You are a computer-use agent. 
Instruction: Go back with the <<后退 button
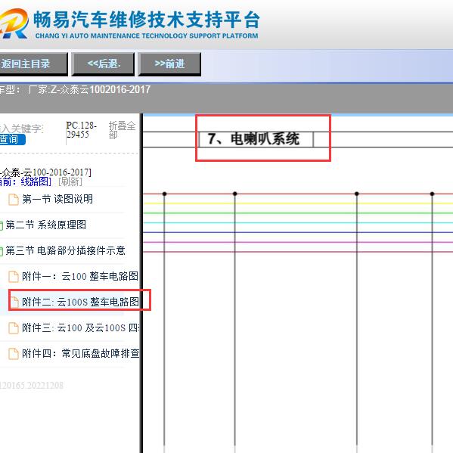(x=103, y=64)
